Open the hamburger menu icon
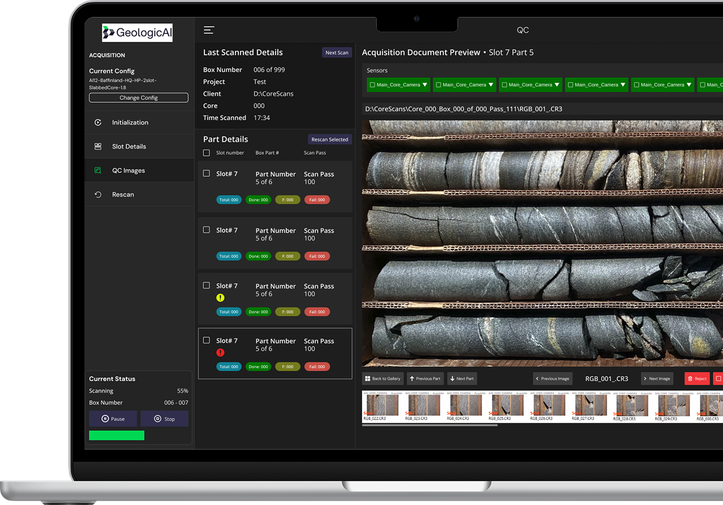723x505 pixels. coord(209,31)
